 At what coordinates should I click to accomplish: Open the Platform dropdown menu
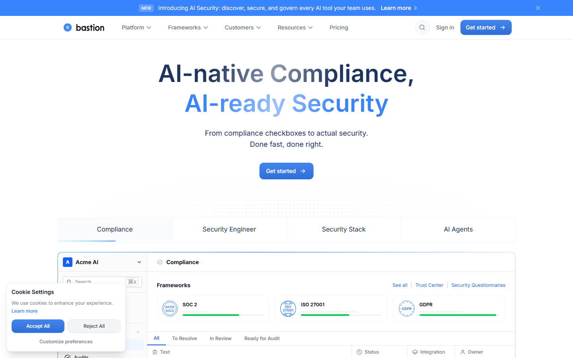(136, 27)
